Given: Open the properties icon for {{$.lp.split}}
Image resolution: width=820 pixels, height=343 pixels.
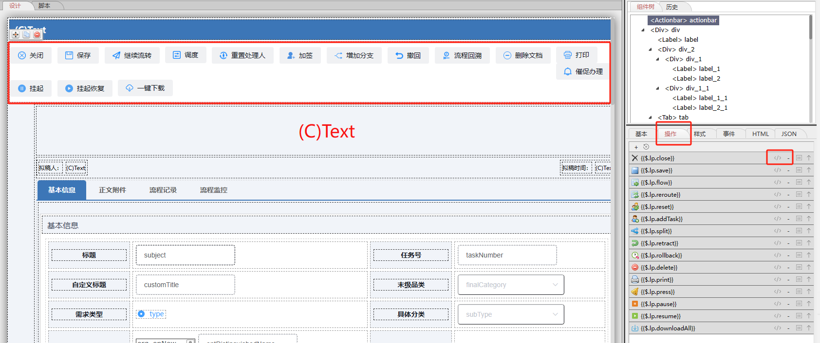Looking at the screenshot, I should 799,231.
